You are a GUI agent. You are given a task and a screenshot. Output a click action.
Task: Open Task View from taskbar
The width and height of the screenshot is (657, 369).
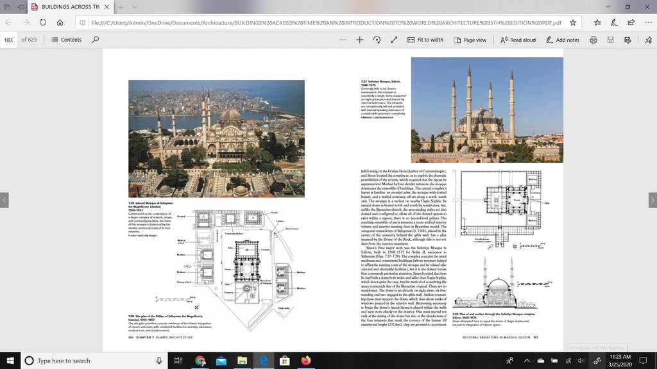(x=178, y=361)
